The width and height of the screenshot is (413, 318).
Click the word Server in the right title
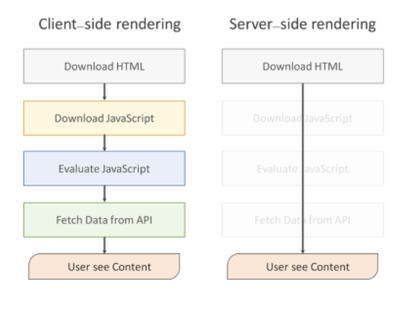[x=251, y=24]
